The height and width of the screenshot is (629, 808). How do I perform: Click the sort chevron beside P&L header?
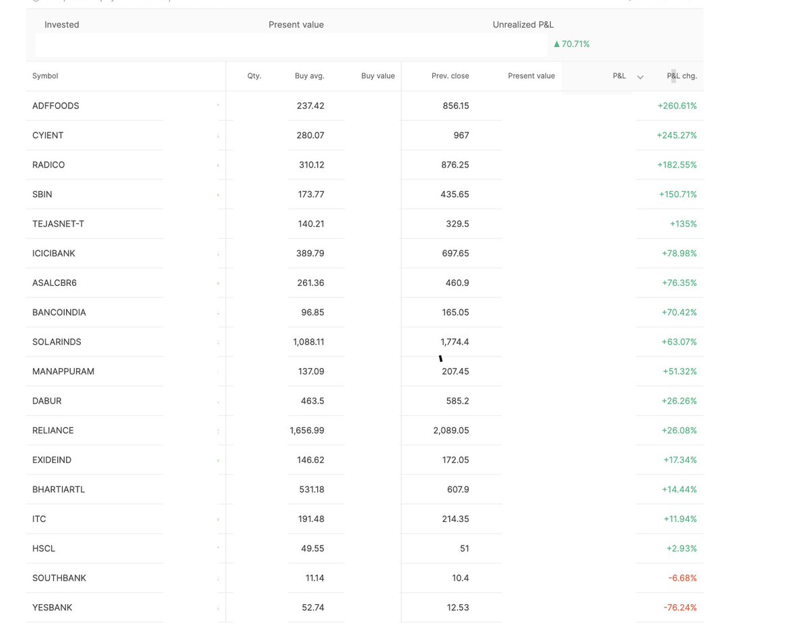point(640,77)
